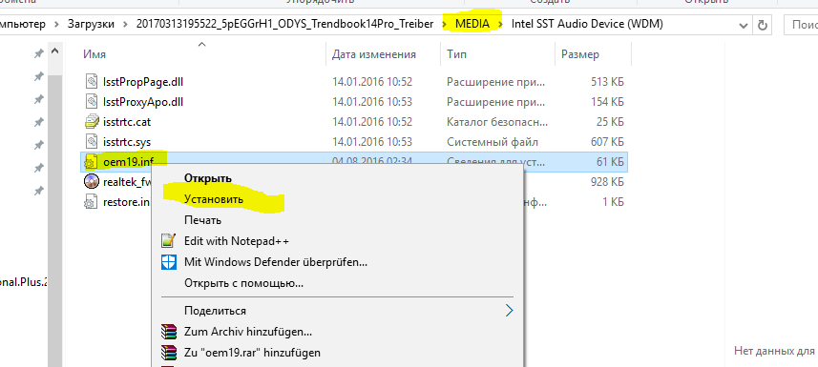Image resolution: width=818 pixels, height=367 pixels.
Task: Click the topmost quick access pin icon
Action: pyautogui.click(x=38, y=53)
